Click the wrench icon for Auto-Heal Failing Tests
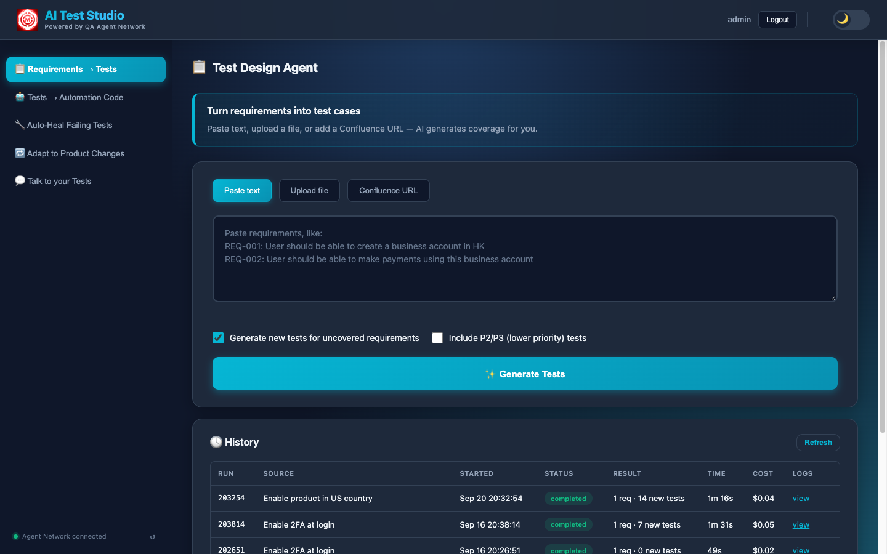 (20, 125)
